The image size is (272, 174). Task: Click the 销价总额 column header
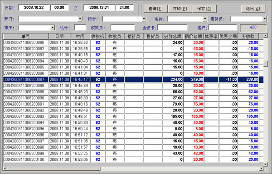tap(194, 36)
